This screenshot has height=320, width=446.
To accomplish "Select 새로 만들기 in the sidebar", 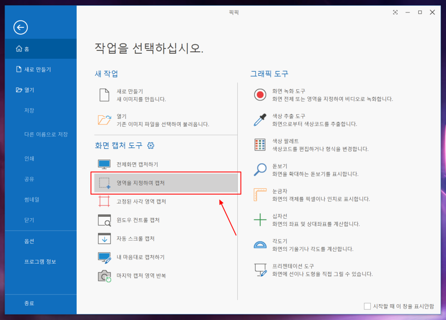I will [x=41, y=69].
